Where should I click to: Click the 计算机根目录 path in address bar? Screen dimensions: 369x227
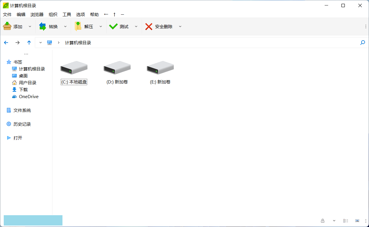(x=78, y=43)
